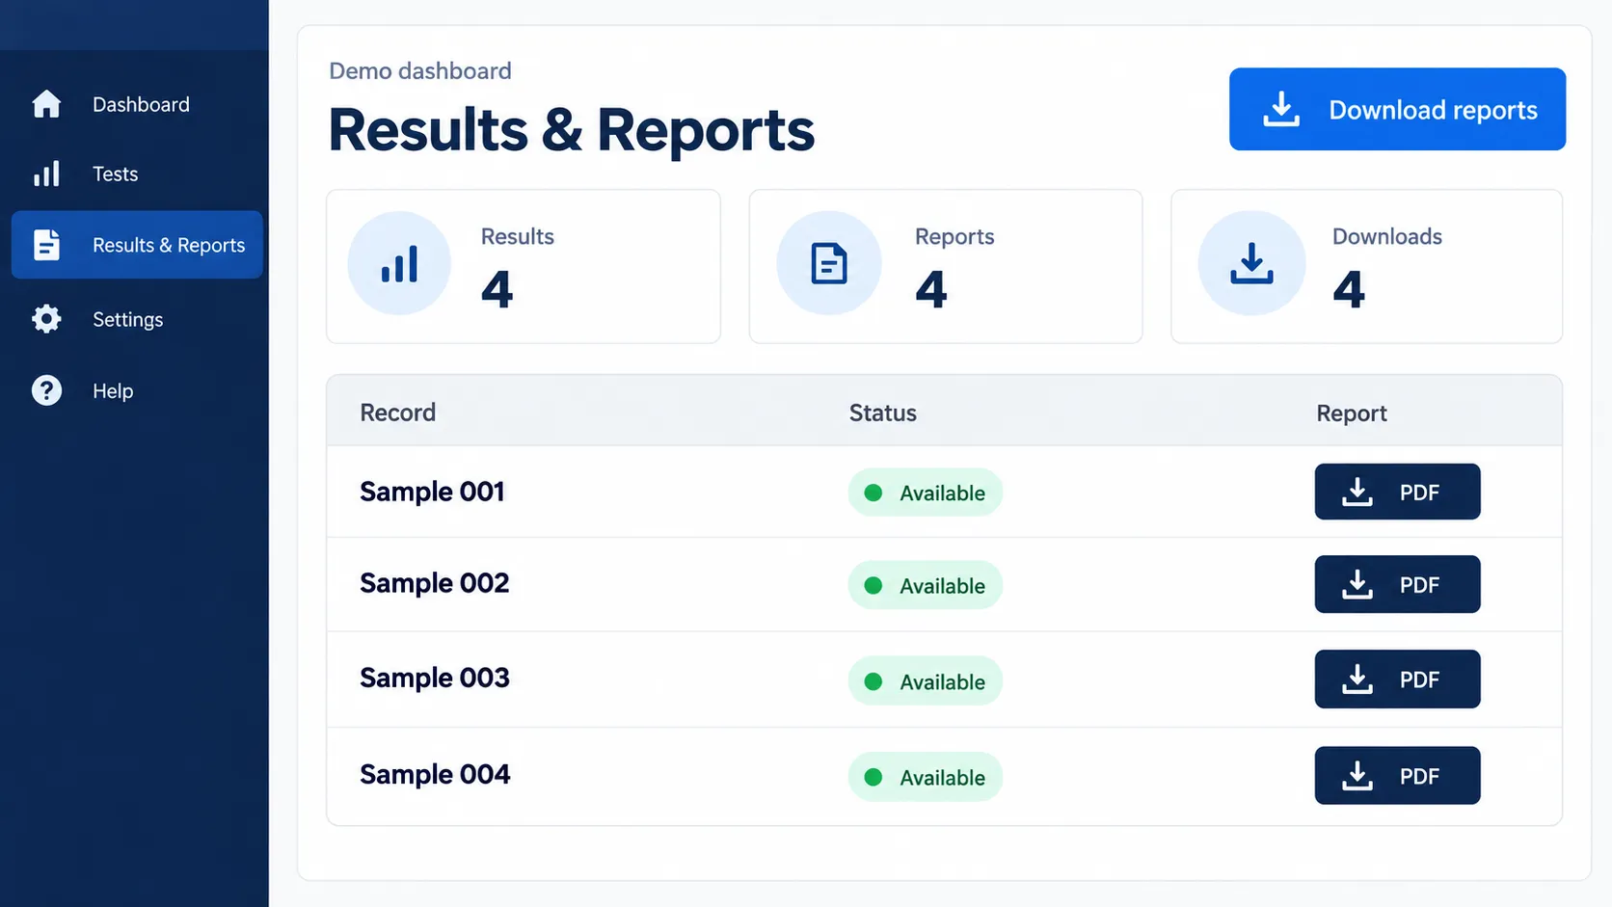Select the Sample 002 record name
Viewport: 1612px width, 907px height.
point(434,583)
